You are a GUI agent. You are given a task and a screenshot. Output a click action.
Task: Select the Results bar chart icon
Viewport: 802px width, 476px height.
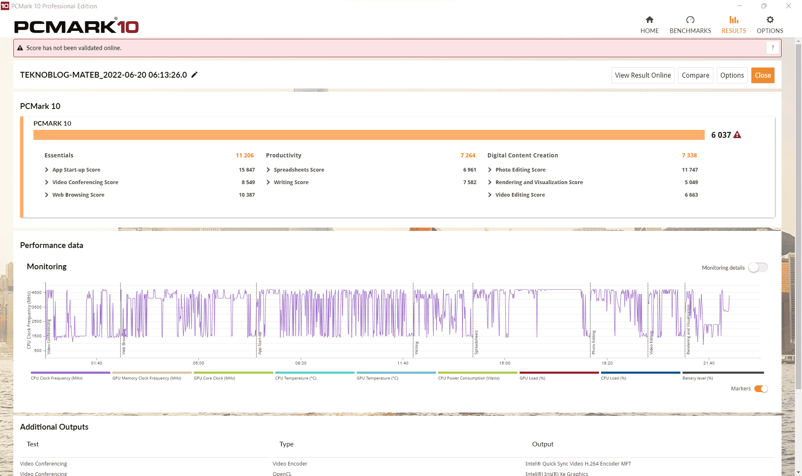(x=733, y=20)
